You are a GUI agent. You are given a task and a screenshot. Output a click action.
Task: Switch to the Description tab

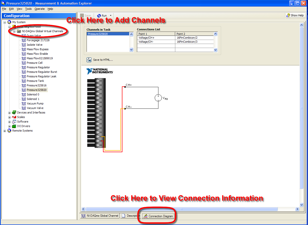[x=130, y=216]
